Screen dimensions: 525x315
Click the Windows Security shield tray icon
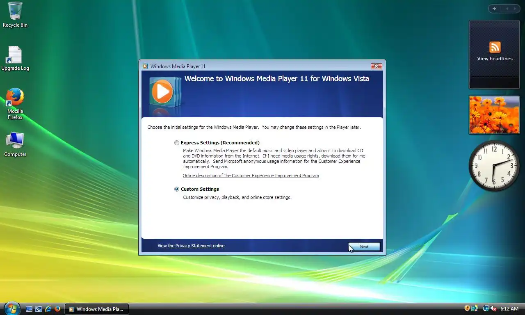pos(467,308)
